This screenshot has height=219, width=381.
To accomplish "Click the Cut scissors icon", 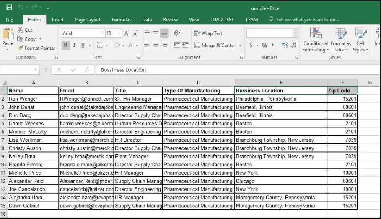I will (20, 30).
